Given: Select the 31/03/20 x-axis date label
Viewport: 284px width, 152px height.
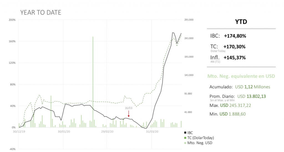Looking at the screenshot, I should coord(152,132).
